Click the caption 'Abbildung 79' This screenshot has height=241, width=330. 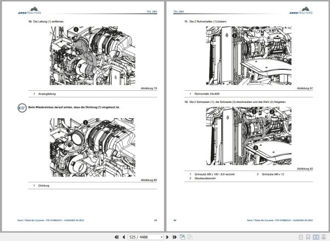coord(149,89)
